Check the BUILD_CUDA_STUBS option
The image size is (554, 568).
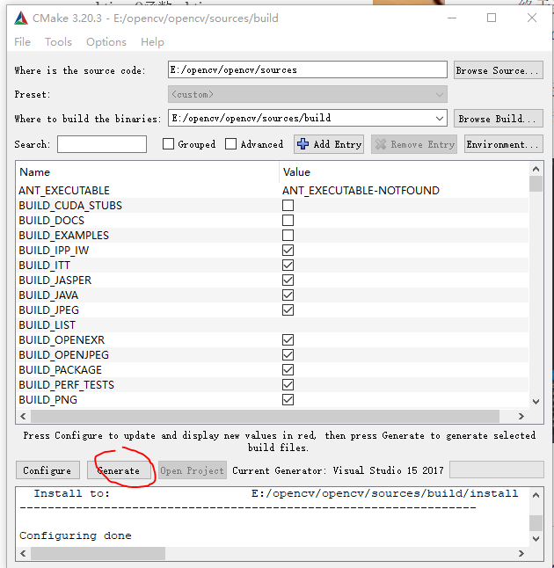point(288,206)
